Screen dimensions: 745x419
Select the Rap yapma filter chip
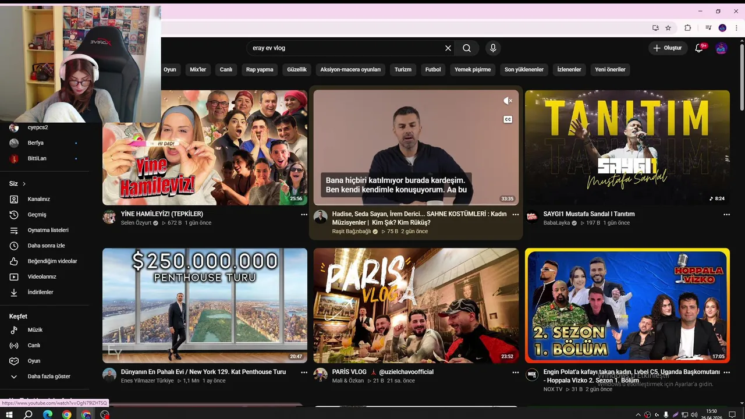click(260, 69)
